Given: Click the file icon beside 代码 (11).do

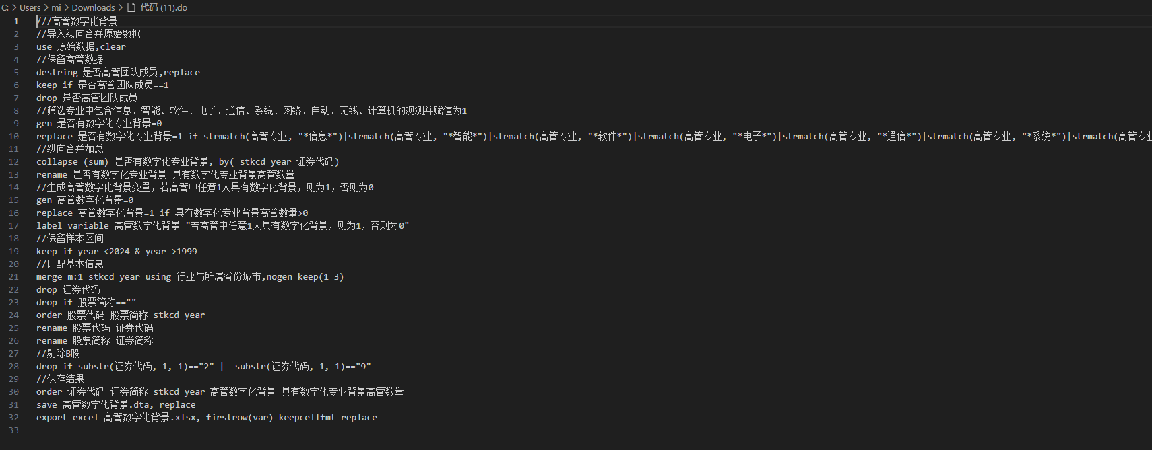Looking at the screenshot, I should coord(131,7).
